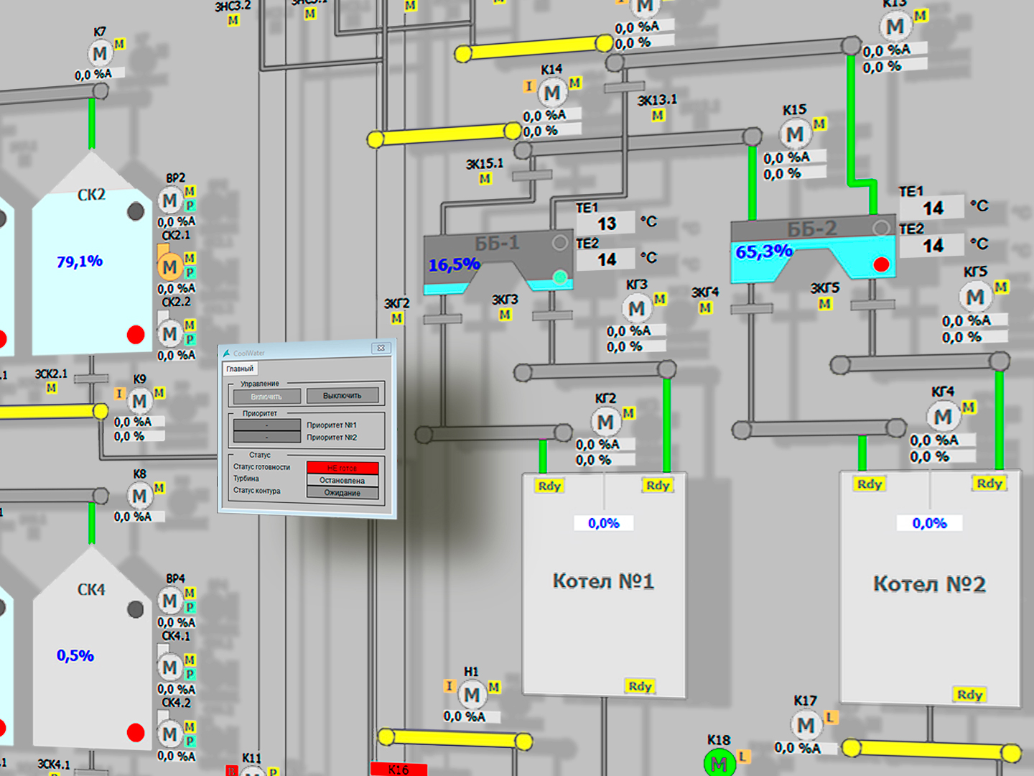Click the red К16 alarm label
Image resolution: width=1034 pixels, height=776 pixels.
pyautogui.click(x=399, y=770)
